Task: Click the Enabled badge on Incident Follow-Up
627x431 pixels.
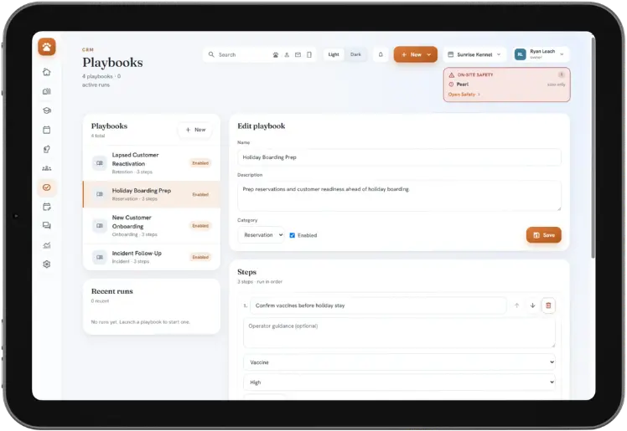Action: point(200,257)
